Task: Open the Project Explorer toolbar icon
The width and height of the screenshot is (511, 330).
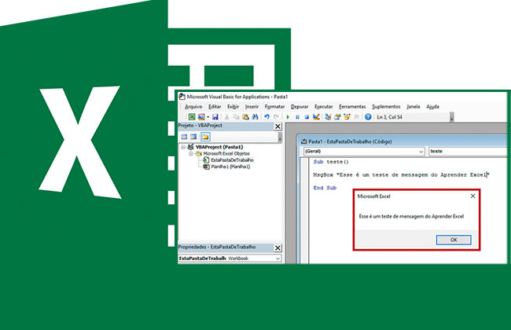Action: tap(328, 116)
